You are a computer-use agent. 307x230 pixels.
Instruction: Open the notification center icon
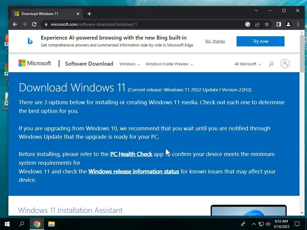point(297,224)
